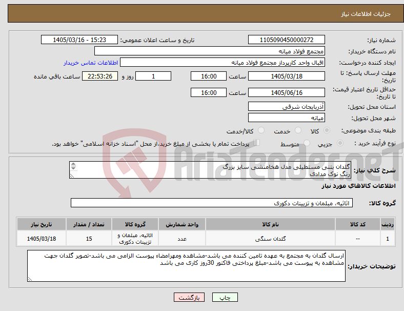Click the requester field اقبال واحد کارپرداز
404x311 pixels.
[223, 63]
